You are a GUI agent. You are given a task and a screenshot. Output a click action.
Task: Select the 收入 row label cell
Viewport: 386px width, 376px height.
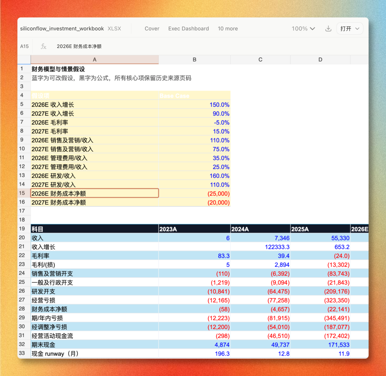coord(94,238)
